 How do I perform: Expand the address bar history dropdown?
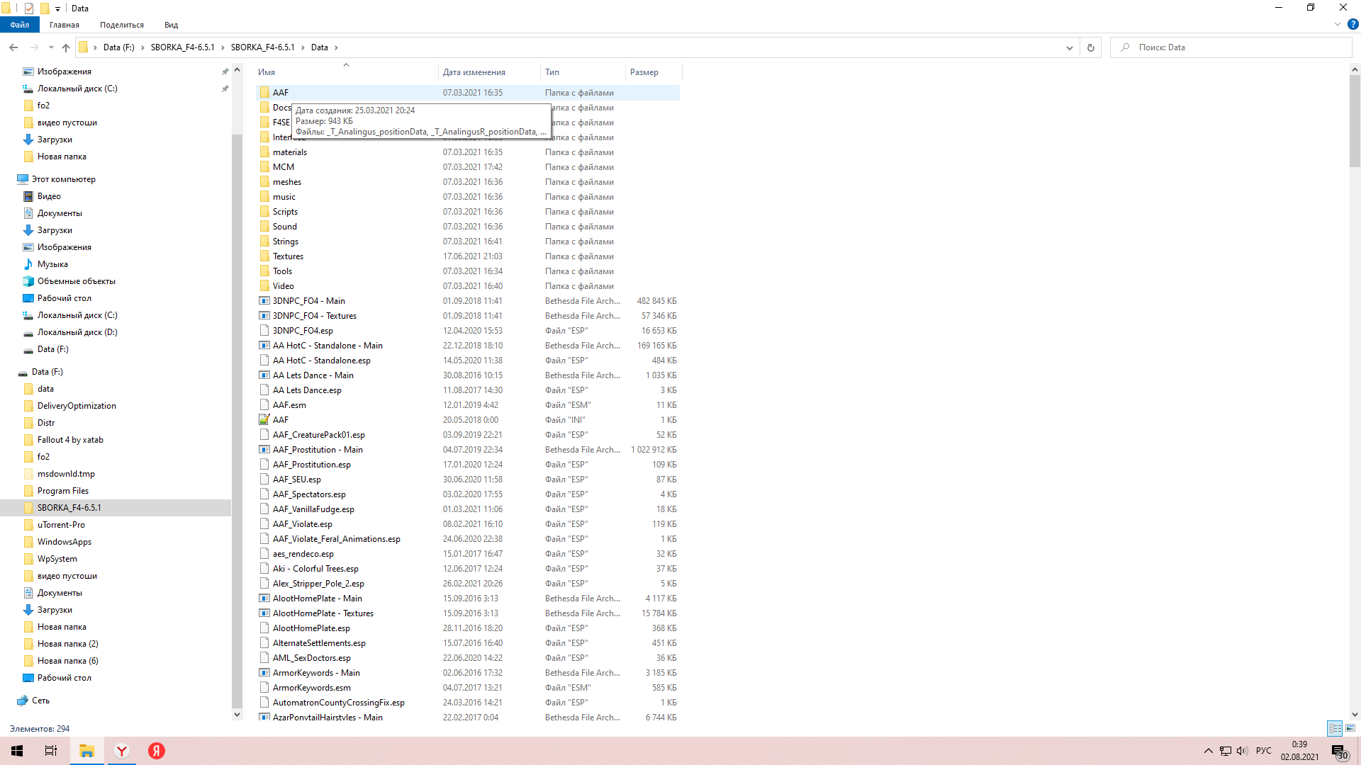(1069, 47)
